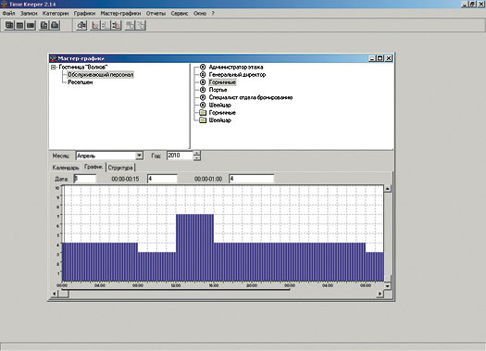Open the Отчеты menu

tap(156, 13)
